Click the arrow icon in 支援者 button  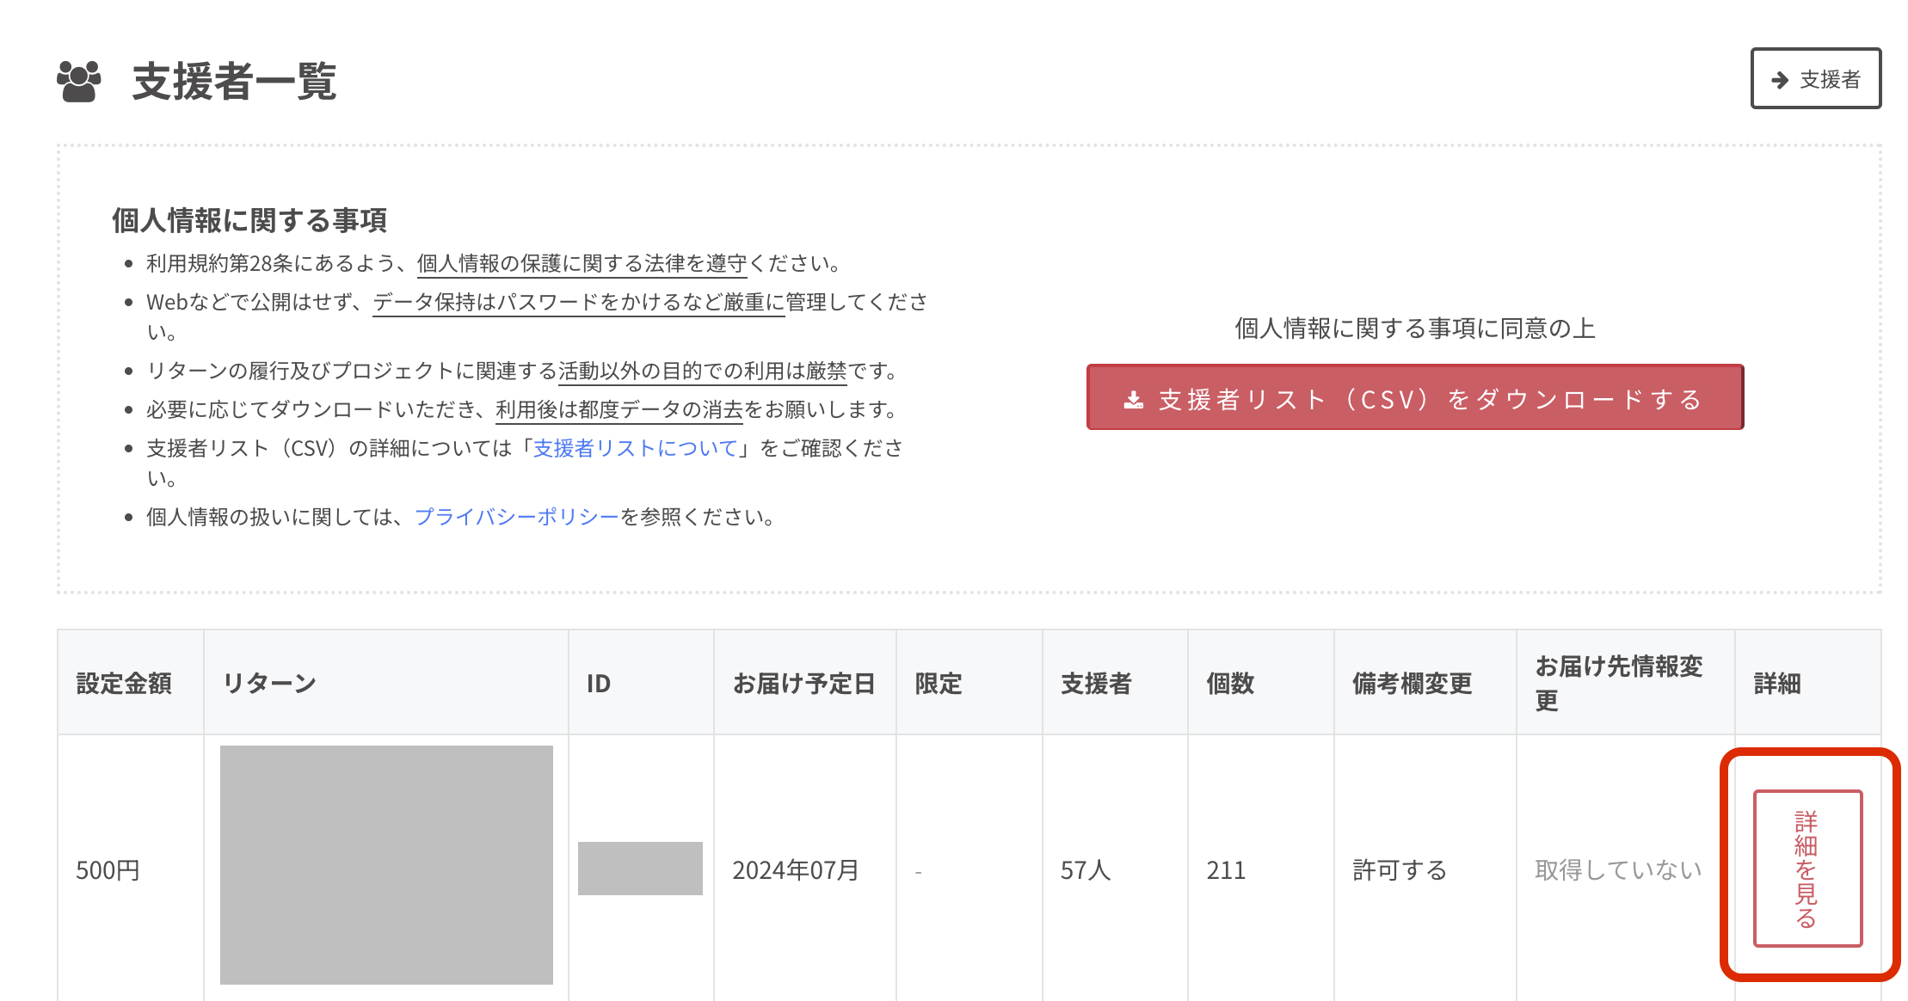[1780, 80]
